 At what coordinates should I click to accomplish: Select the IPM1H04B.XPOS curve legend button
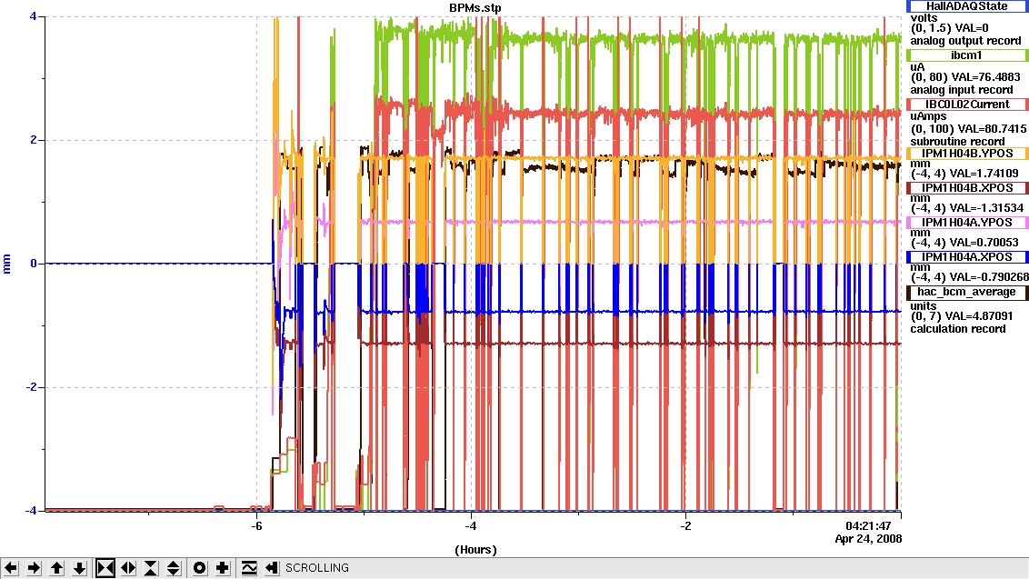click(967, 188)
